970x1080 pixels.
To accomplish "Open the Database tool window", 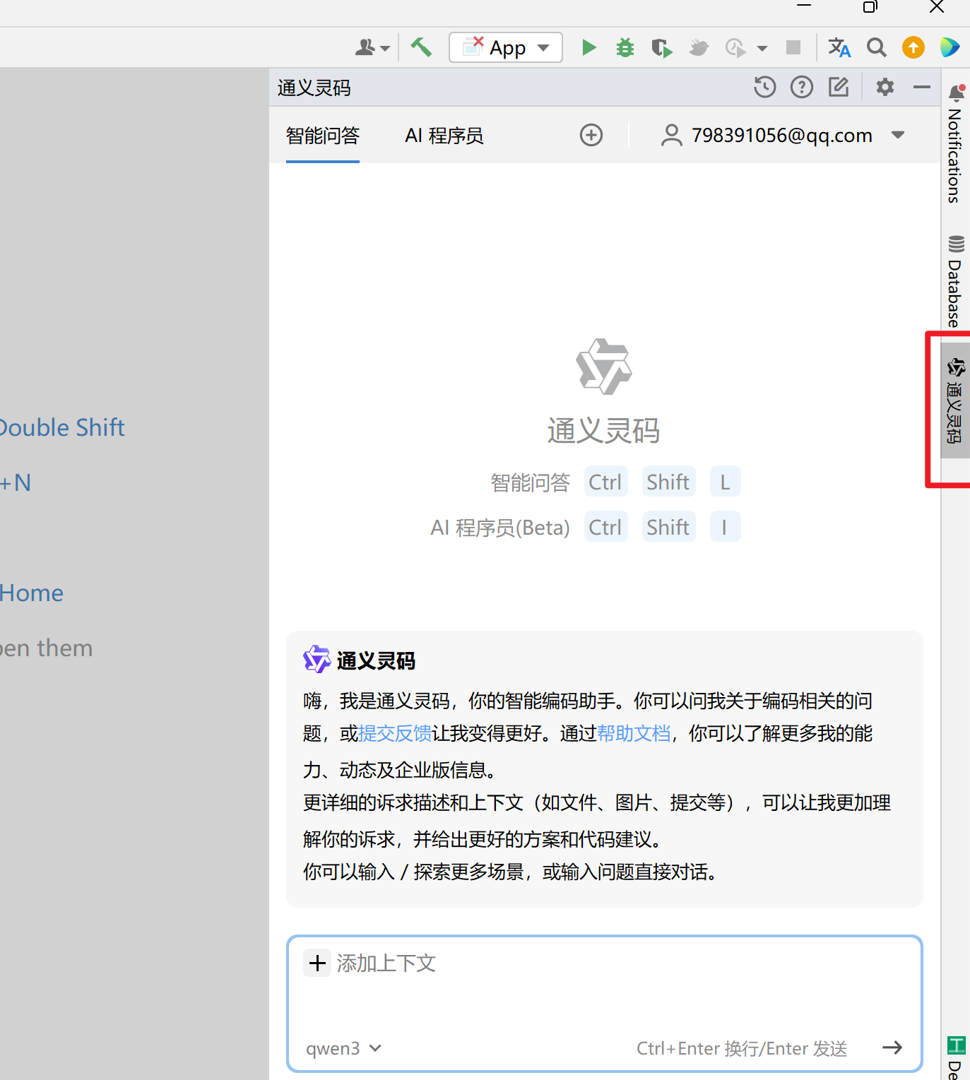I will pos(956,281).
